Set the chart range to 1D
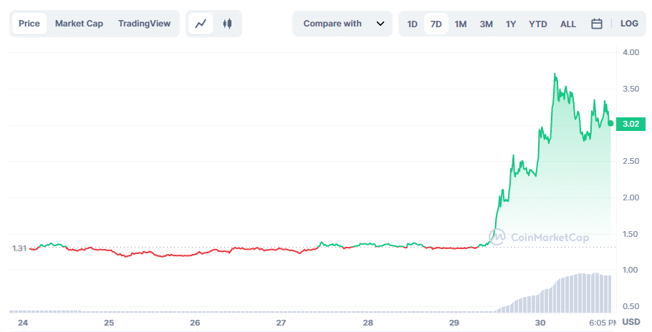The height and width of the screenshot is (332, 652). point(412,24)
